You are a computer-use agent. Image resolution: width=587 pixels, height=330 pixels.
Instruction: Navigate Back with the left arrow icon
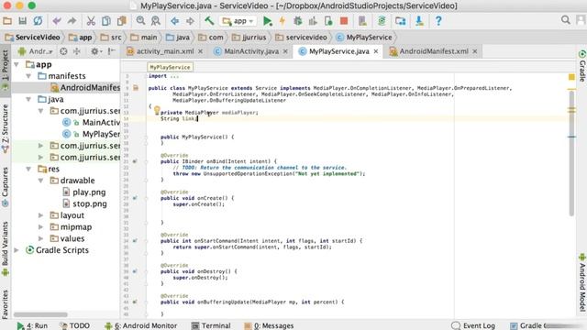point(175,21)
